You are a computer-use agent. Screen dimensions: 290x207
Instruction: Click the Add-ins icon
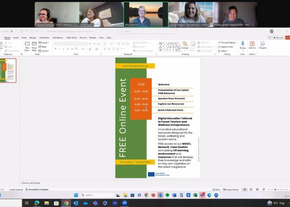pos(252,45)
